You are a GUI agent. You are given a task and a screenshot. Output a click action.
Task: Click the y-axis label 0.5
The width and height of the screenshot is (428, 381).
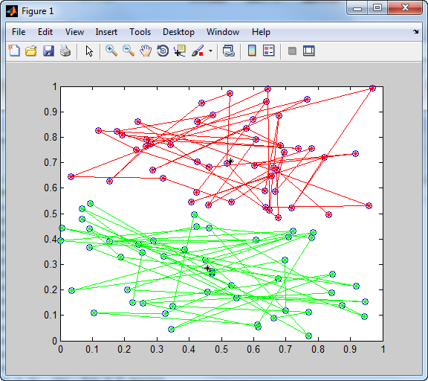click(x=51, y=214)
